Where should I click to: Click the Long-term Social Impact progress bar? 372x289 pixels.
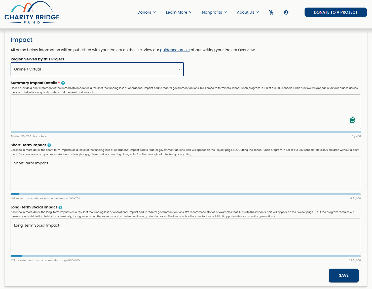(186, 256)
